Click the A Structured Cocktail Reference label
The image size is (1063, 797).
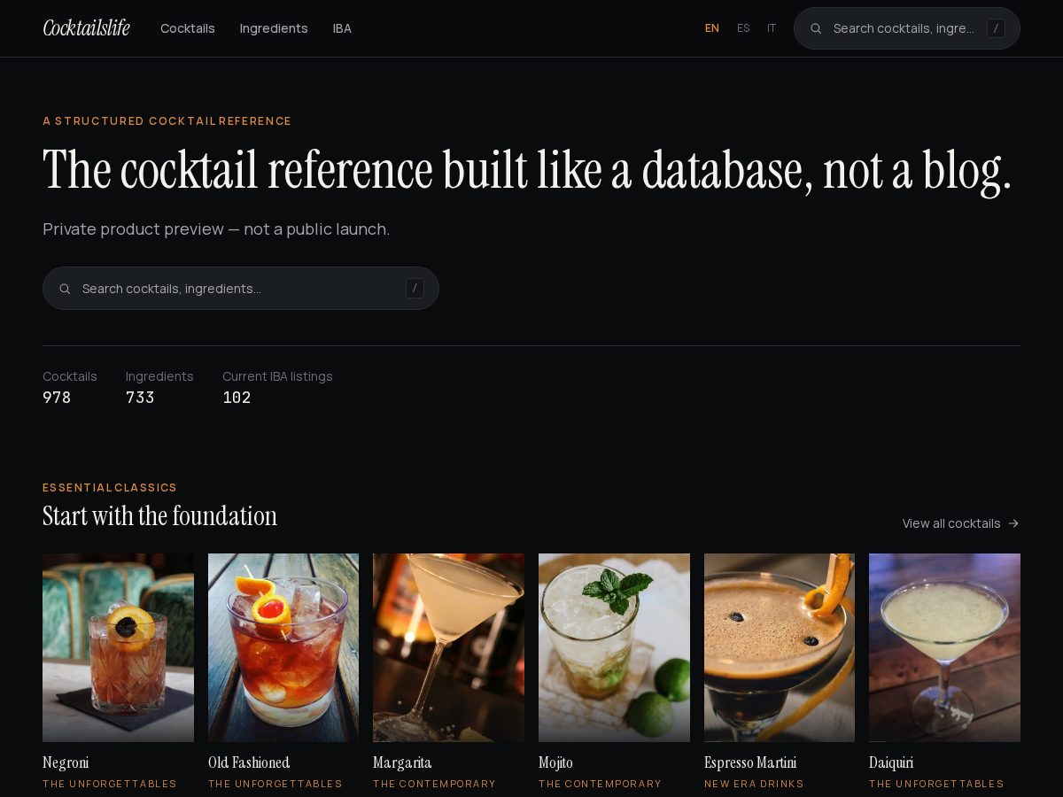pyautogui.click(x=167, y=121)
